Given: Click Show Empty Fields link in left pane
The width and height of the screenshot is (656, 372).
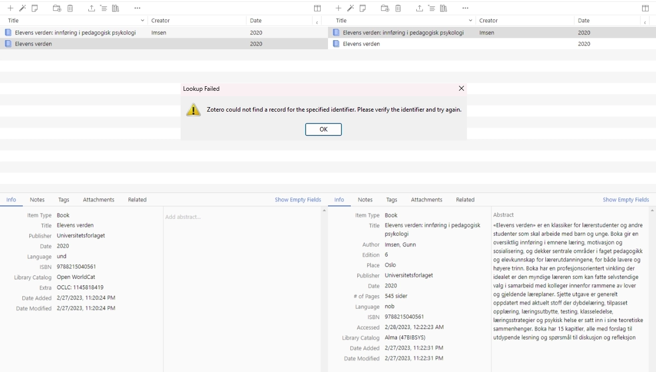Looking at the screenshot, I should (298, 200).
